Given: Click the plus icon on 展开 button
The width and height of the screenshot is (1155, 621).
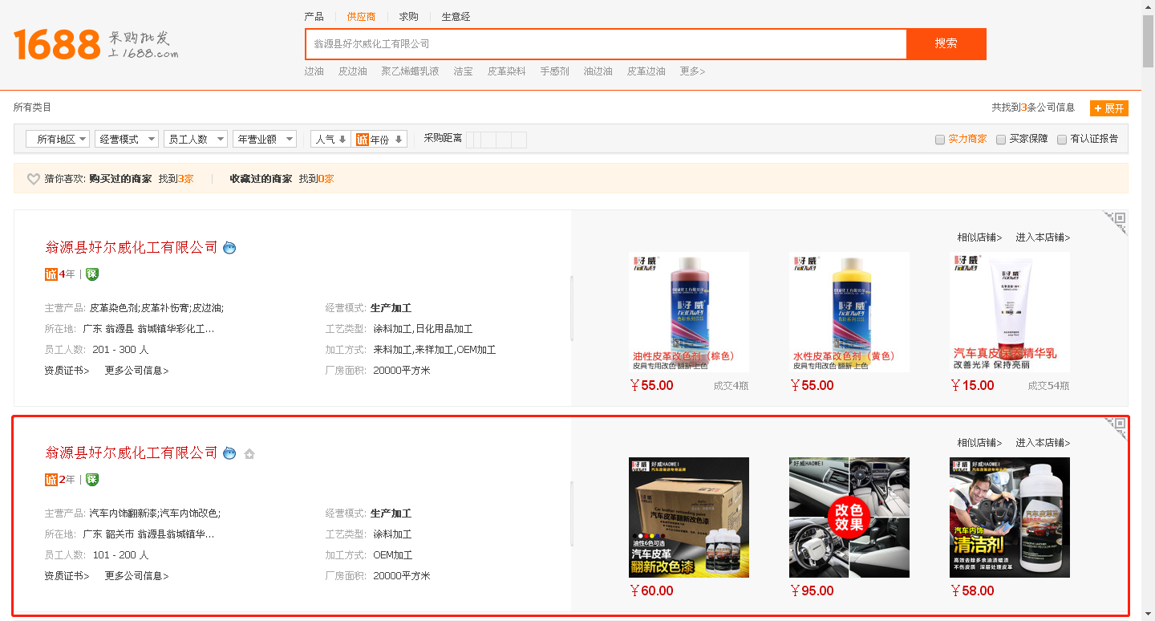Looking at the screenshot, I should click(x=1097, y=108).
